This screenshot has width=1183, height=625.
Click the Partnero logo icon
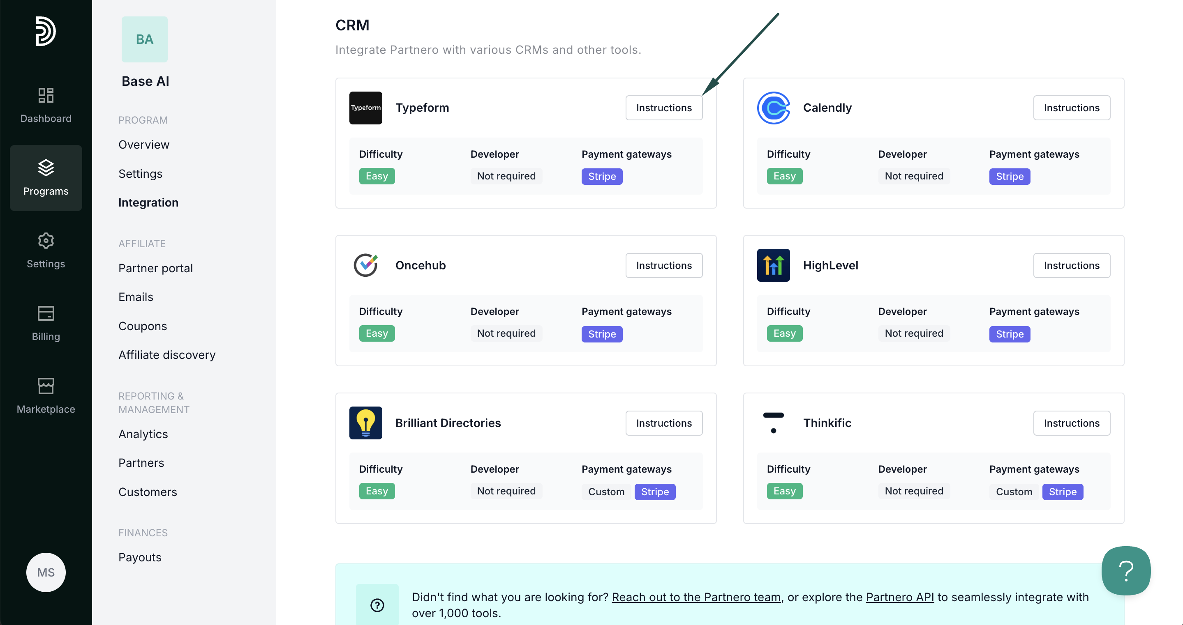(x=46, y=31)
